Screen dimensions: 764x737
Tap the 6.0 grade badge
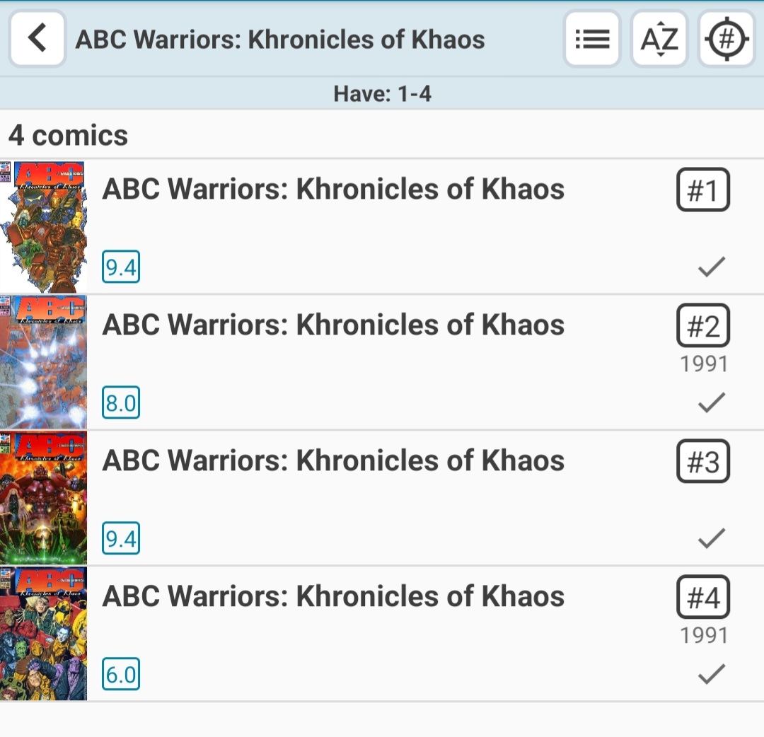(x=121, y=675)
